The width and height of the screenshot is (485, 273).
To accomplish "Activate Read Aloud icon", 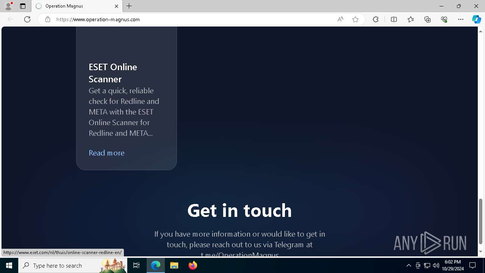I will click(340, 19).
